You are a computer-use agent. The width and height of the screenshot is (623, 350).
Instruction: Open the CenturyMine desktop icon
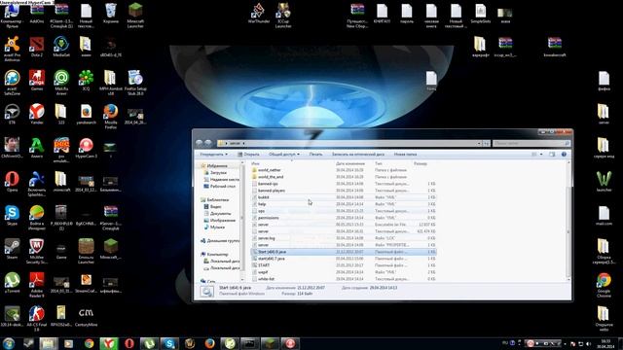pyautogui.click(x=86, y=316)
